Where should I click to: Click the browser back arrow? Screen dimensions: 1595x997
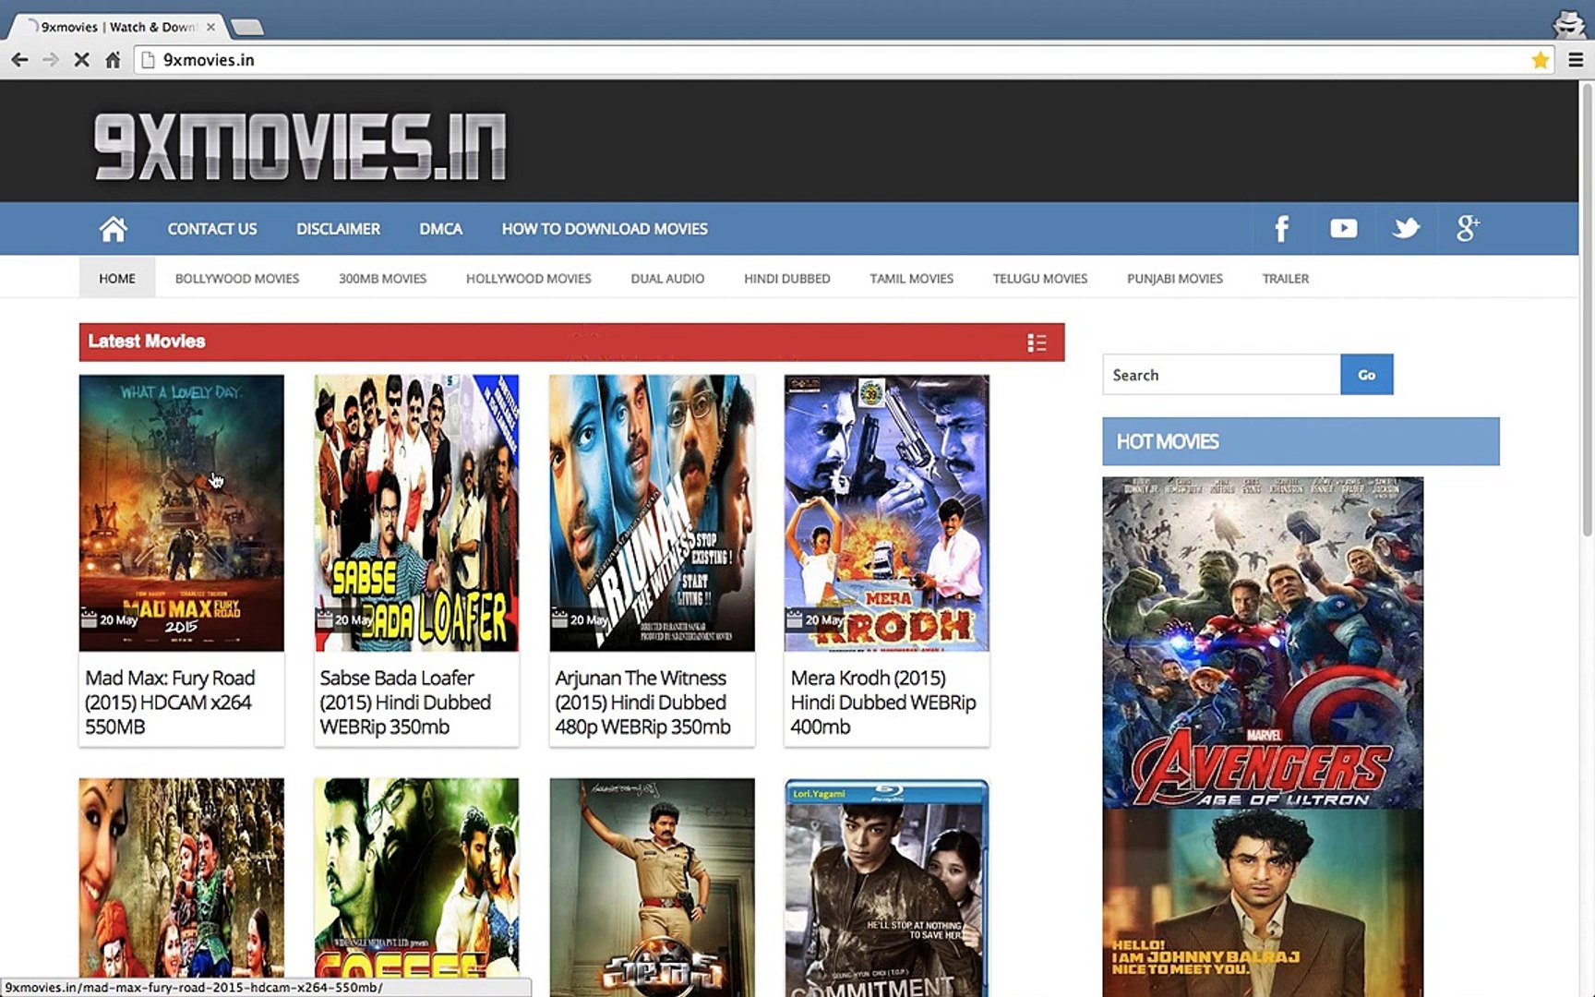(x=19, y=60)
